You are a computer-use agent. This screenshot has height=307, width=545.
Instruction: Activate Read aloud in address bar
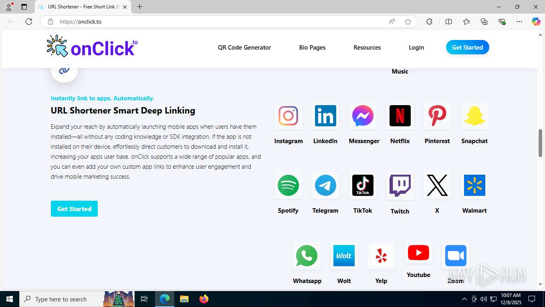point(392,22)
